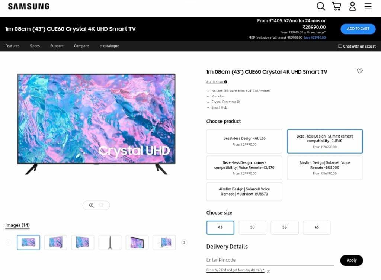Select the side-view TV thumbnail
The width and height of the screenshot is (381, 280).
(110, 242)
